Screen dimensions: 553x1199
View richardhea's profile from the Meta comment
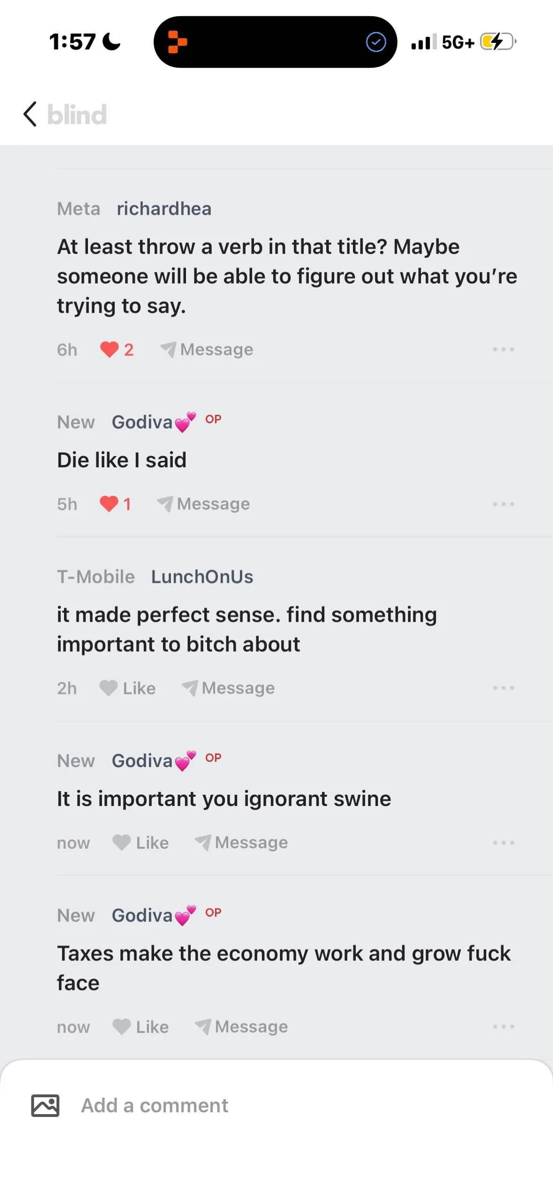tap(165, 209)
